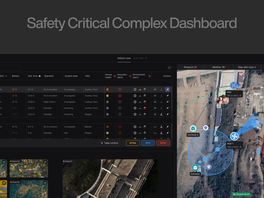Click joystick control icon in Hovering Regina row
The image size is (264, 198).
coord(161,114)
